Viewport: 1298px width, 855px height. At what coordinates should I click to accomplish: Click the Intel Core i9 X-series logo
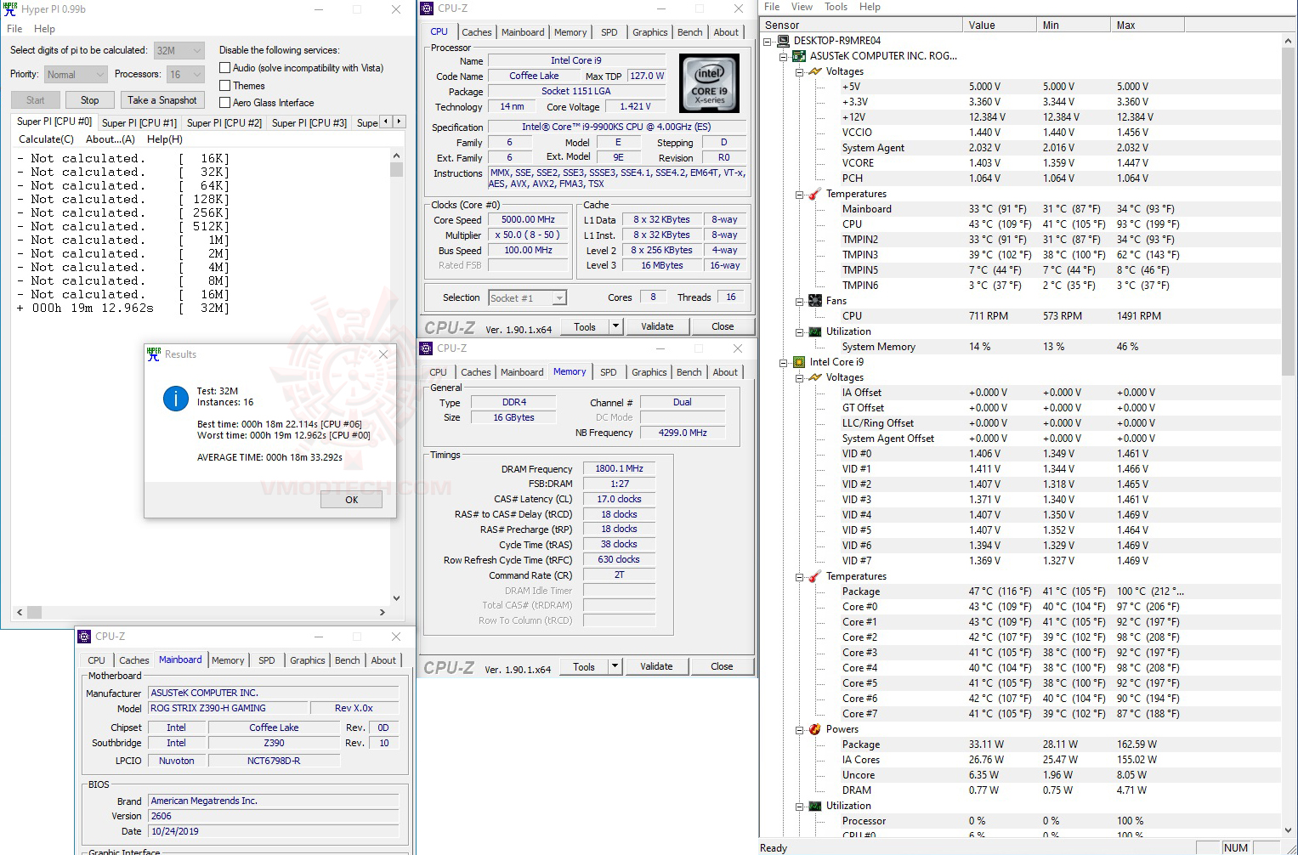(x=710, y=83)
